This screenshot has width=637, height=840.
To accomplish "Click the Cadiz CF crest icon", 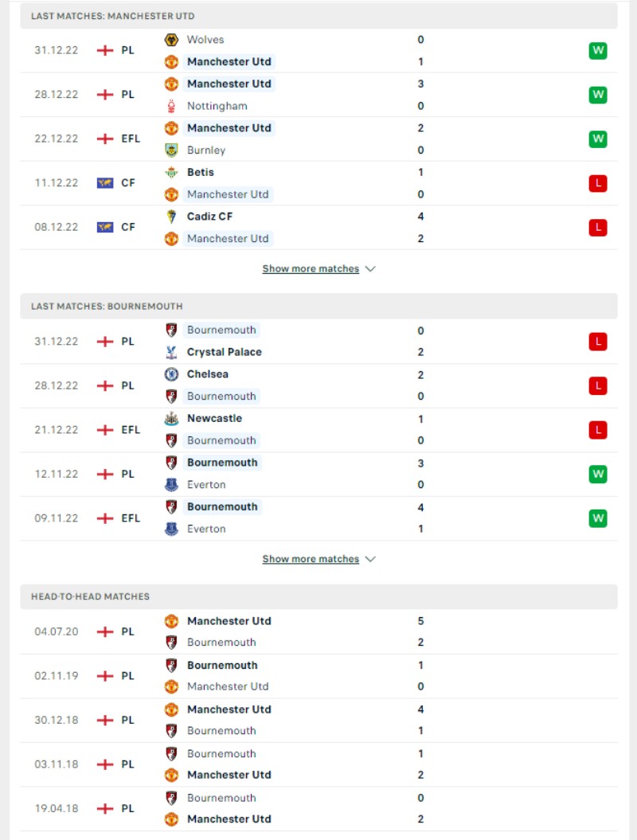I will (171, 217).
